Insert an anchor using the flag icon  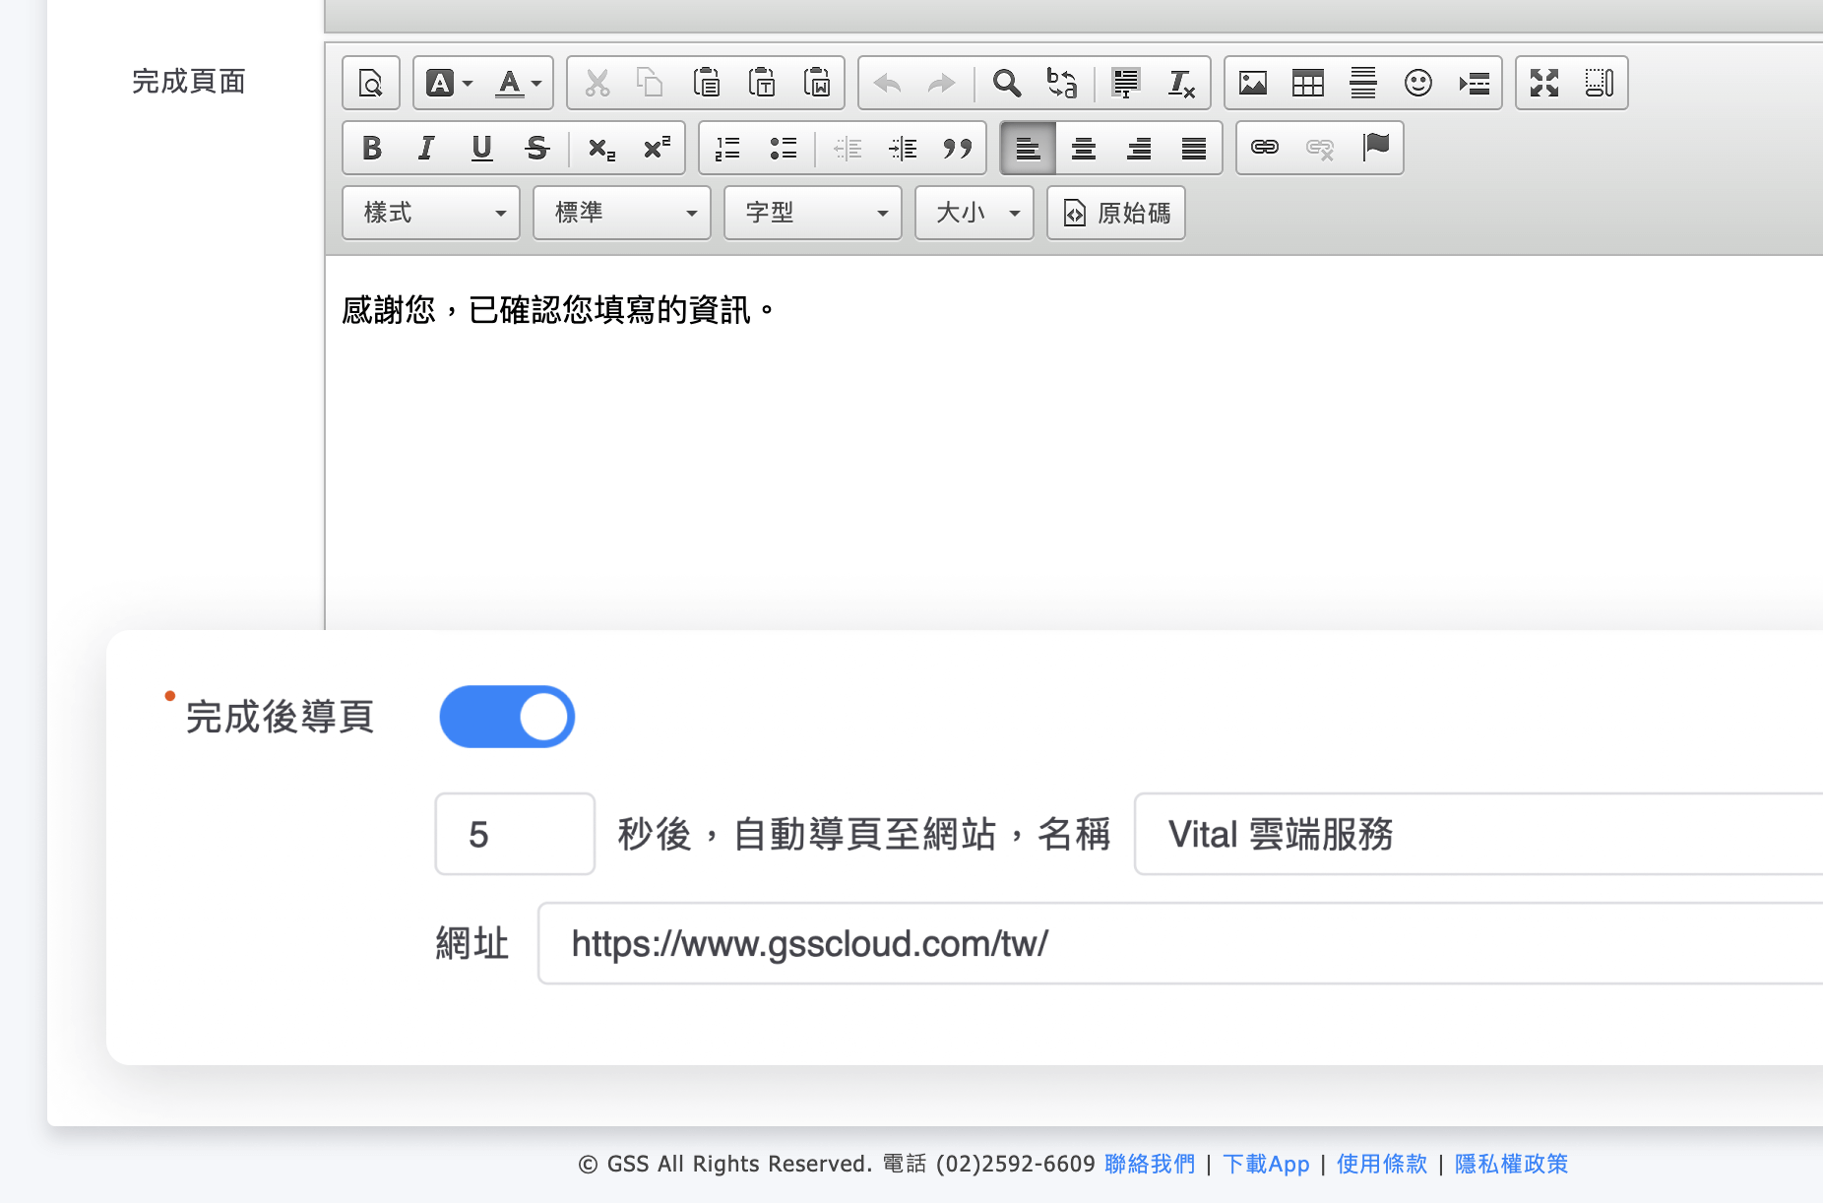click(1375, 149)
